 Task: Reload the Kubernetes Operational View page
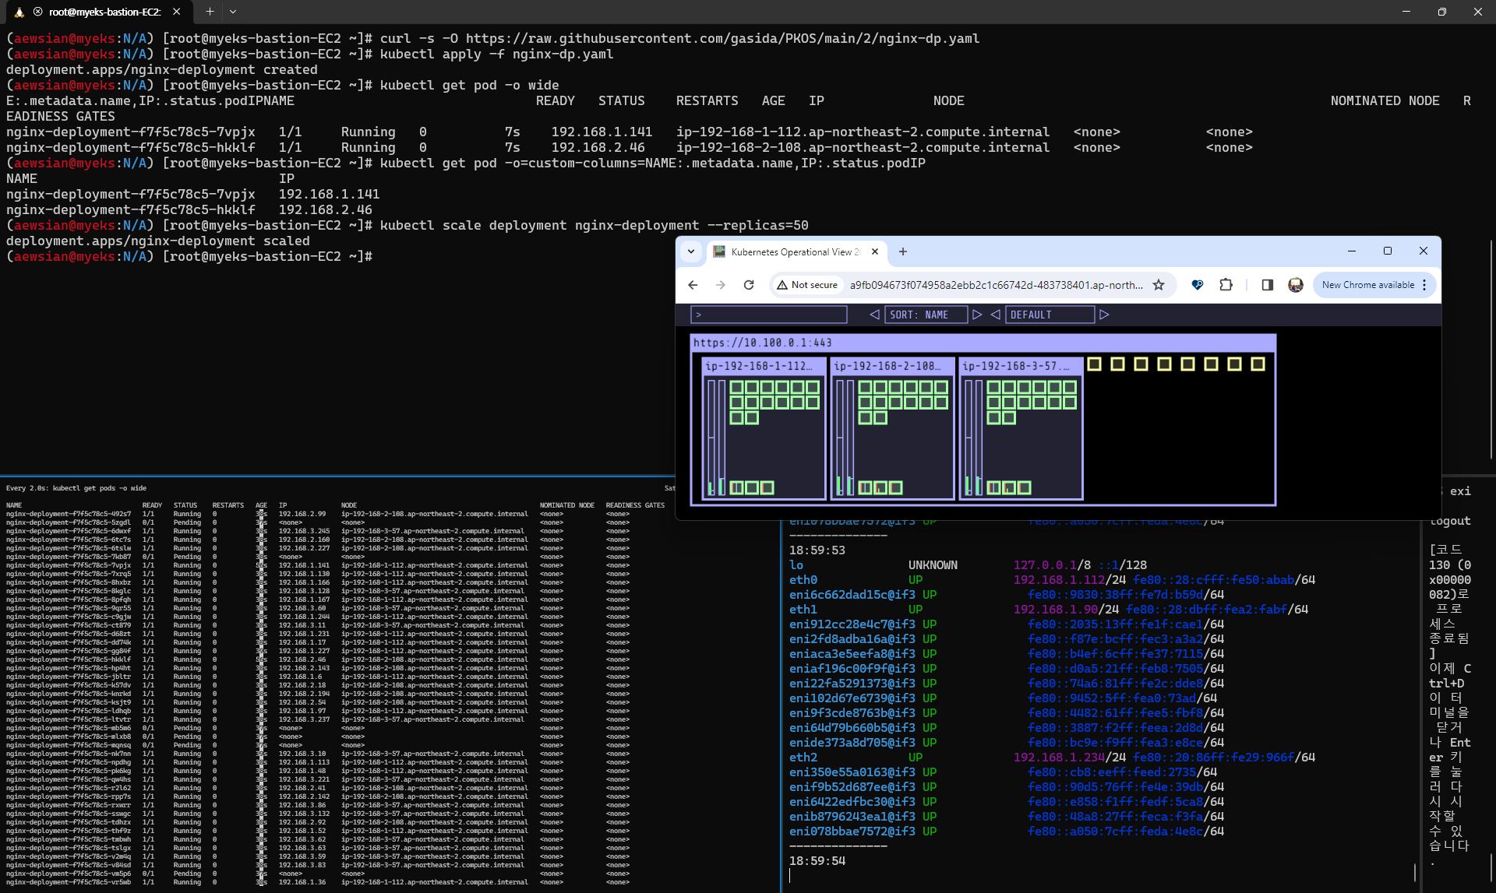749,285
